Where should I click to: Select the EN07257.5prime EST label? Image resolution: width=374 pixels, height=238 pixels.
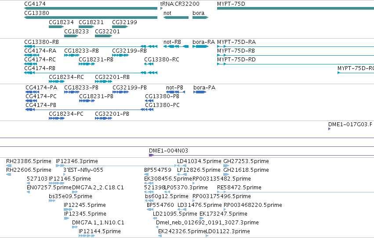coord(49,188)
